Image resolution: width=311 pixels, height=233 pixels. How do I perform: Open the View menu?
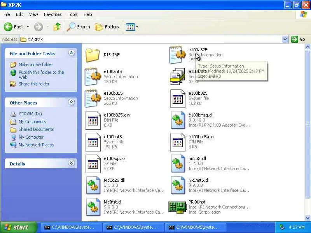click(x=33, y=14)
